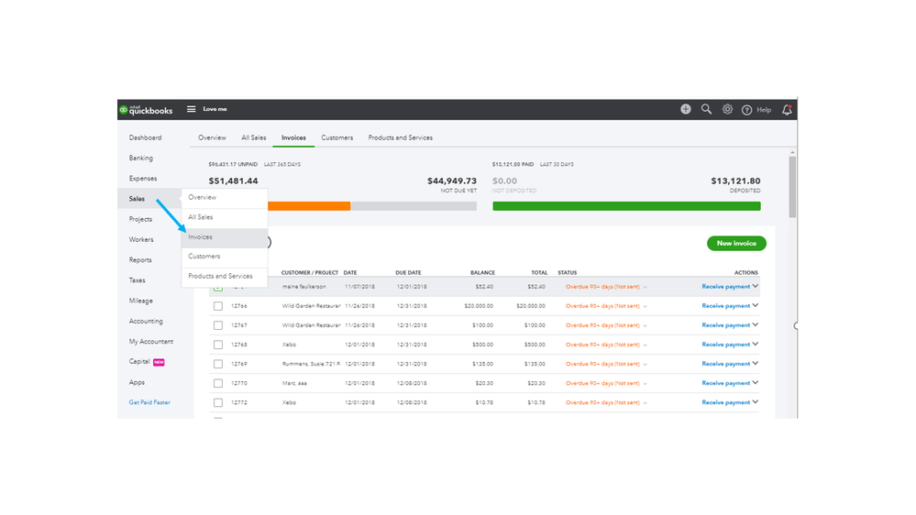Screen dimensions: 916x515
Task: Check the box for invoice 12766
Action: point(218,306)
